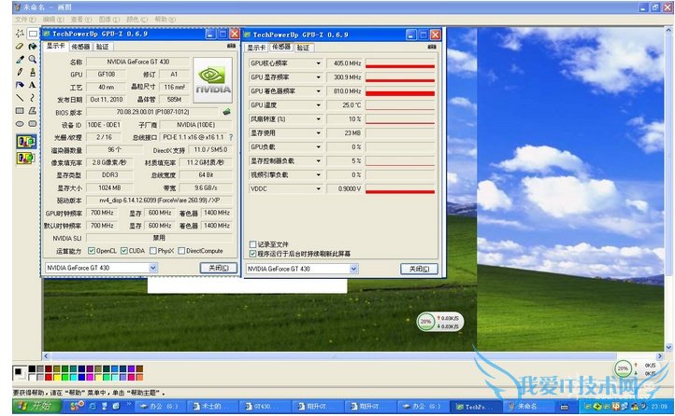Choose the Rectangle shape tool
Screen dimensions: 675x416
pyautogui.click(x=20, y=111)
